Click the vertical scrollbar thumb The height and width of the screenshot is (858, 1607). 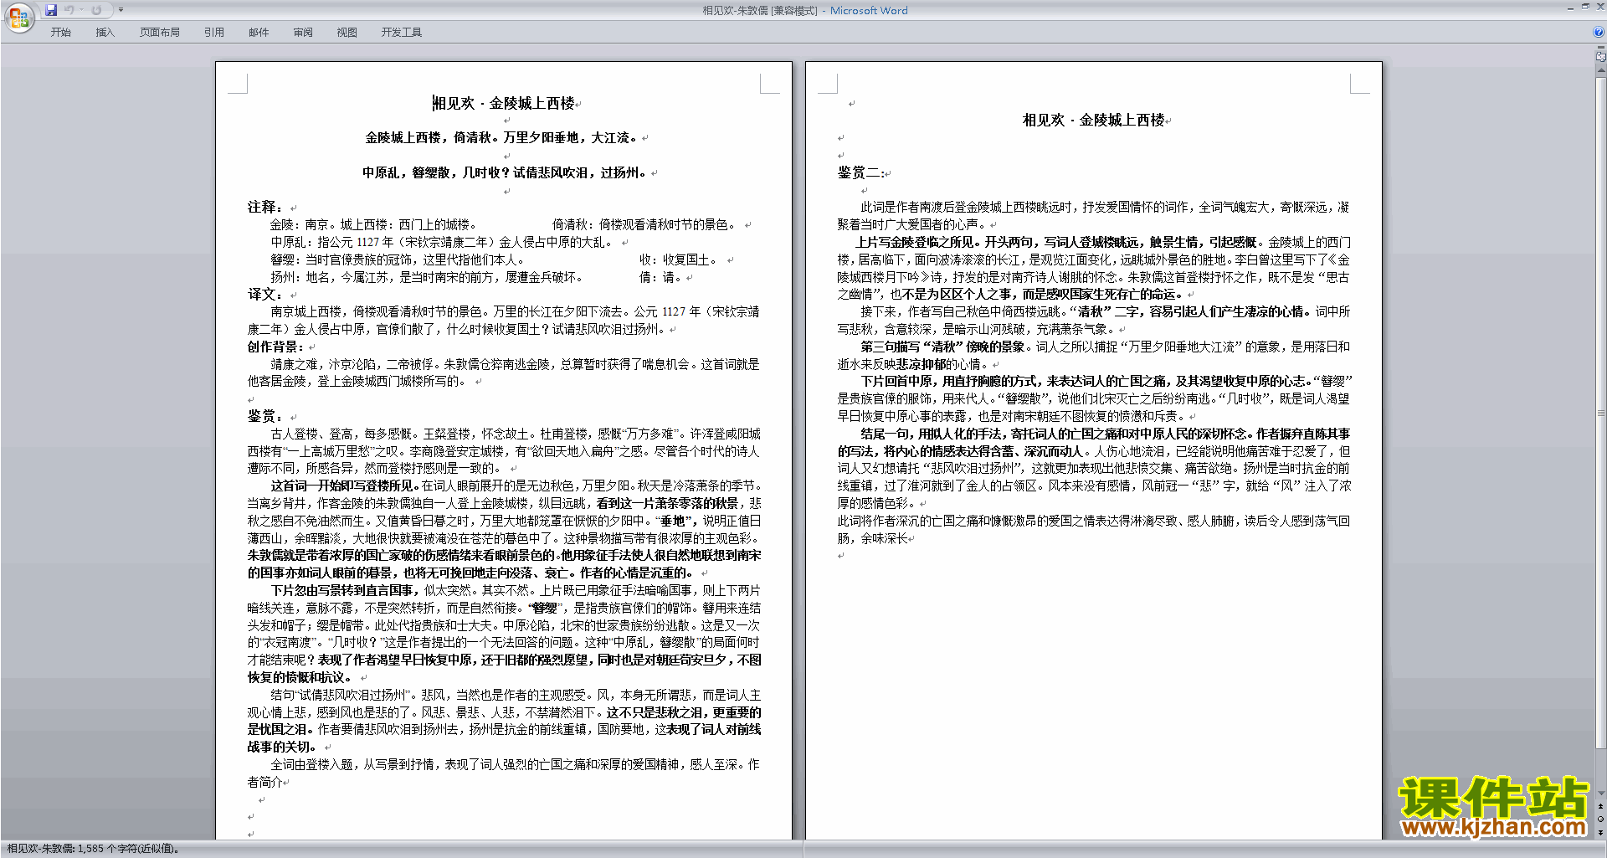[x=1601, y=412]
